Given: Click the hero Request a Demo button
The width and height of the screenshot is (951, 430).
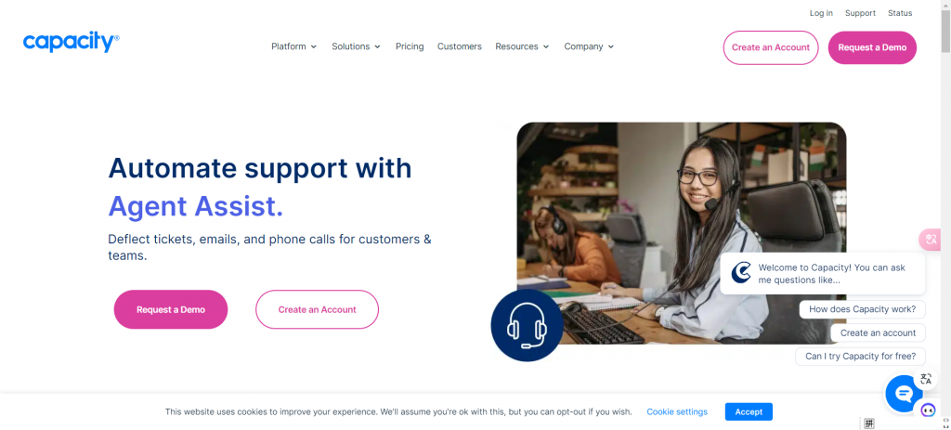Looking at the screenshot, I should [x=171, y=309].
